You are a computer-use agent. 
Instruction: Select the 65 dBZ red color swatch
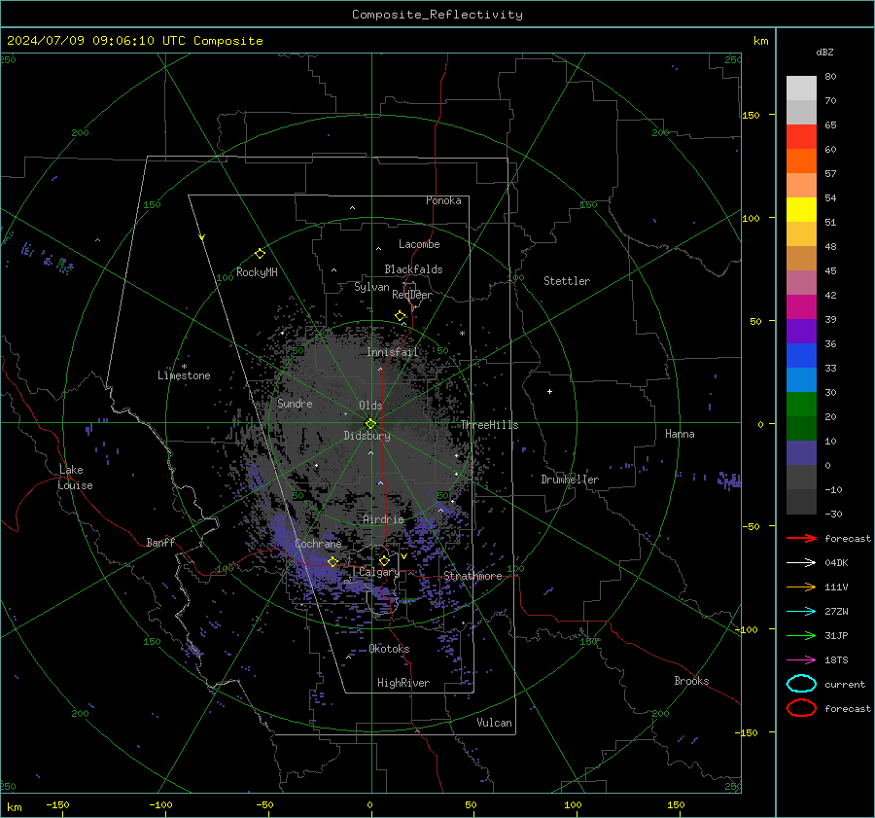(801, 136)
